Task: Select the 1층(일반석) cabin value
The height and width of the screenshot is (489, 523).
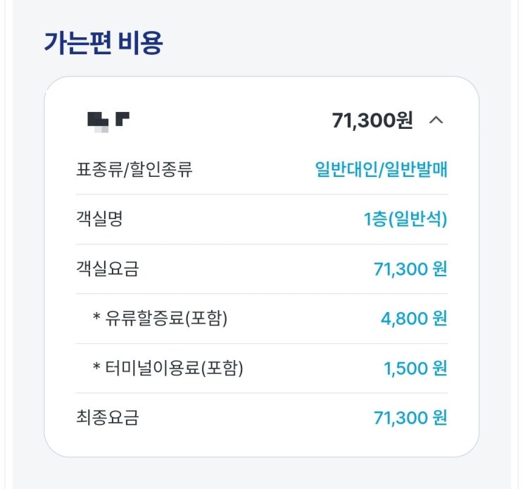Action: click(405, 219)
